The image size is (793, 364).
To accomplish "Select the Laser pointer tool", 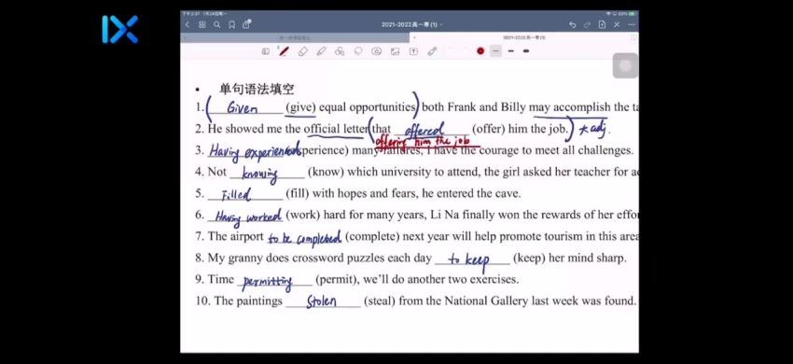I will point(432,51).
